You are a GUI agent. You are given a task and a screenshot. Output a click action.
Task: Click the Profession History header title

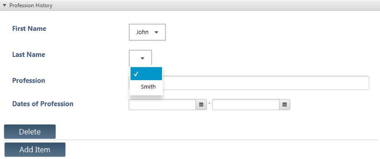tap(31, 5)
